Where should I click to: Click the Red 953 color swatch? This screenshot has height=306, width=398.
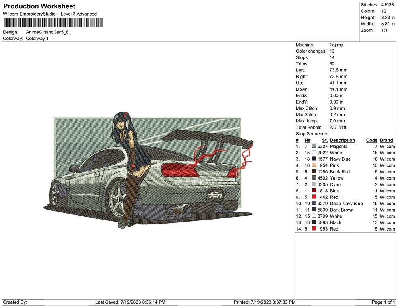[x=314, y=228]
